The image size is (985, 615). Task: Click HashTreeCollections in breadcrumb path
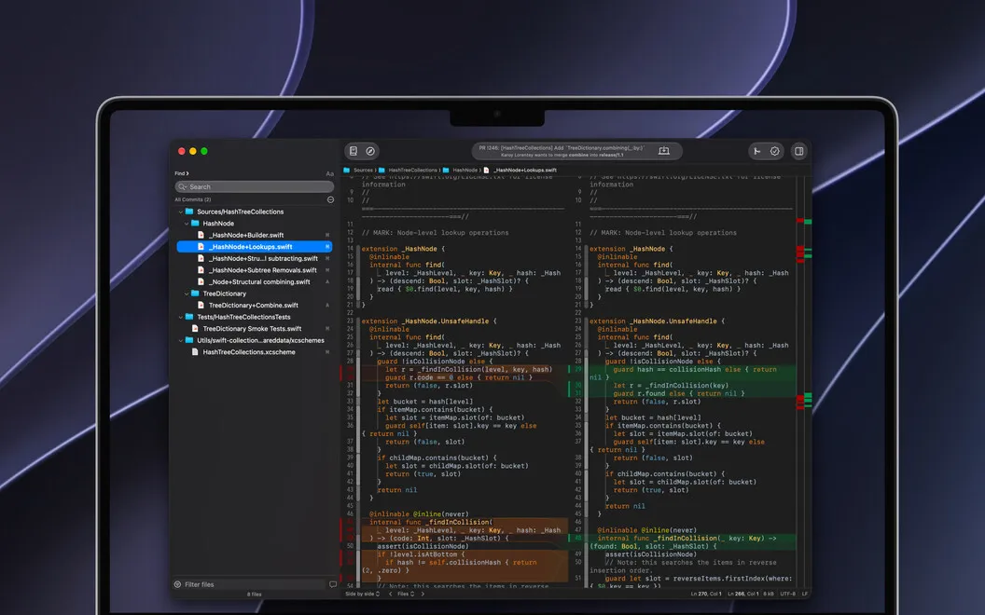tap(412, 171)
